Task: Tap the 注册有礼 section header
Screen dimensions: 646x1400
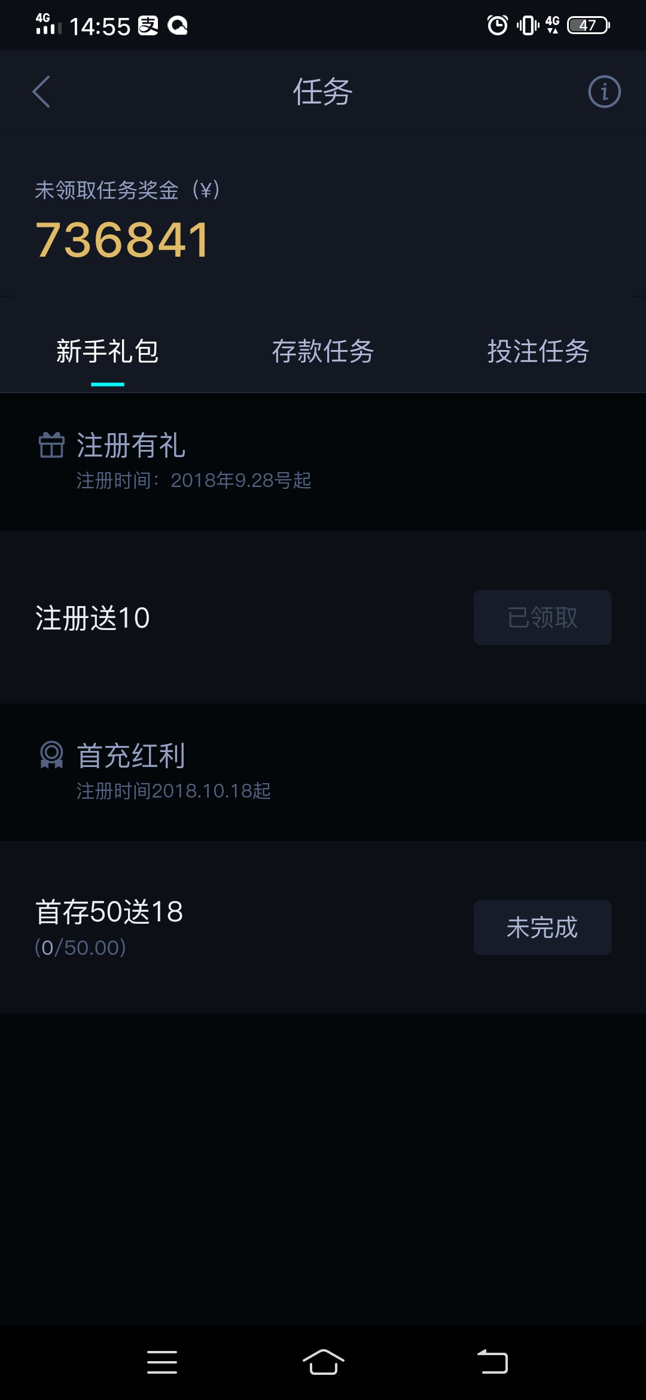Action: 131,446
